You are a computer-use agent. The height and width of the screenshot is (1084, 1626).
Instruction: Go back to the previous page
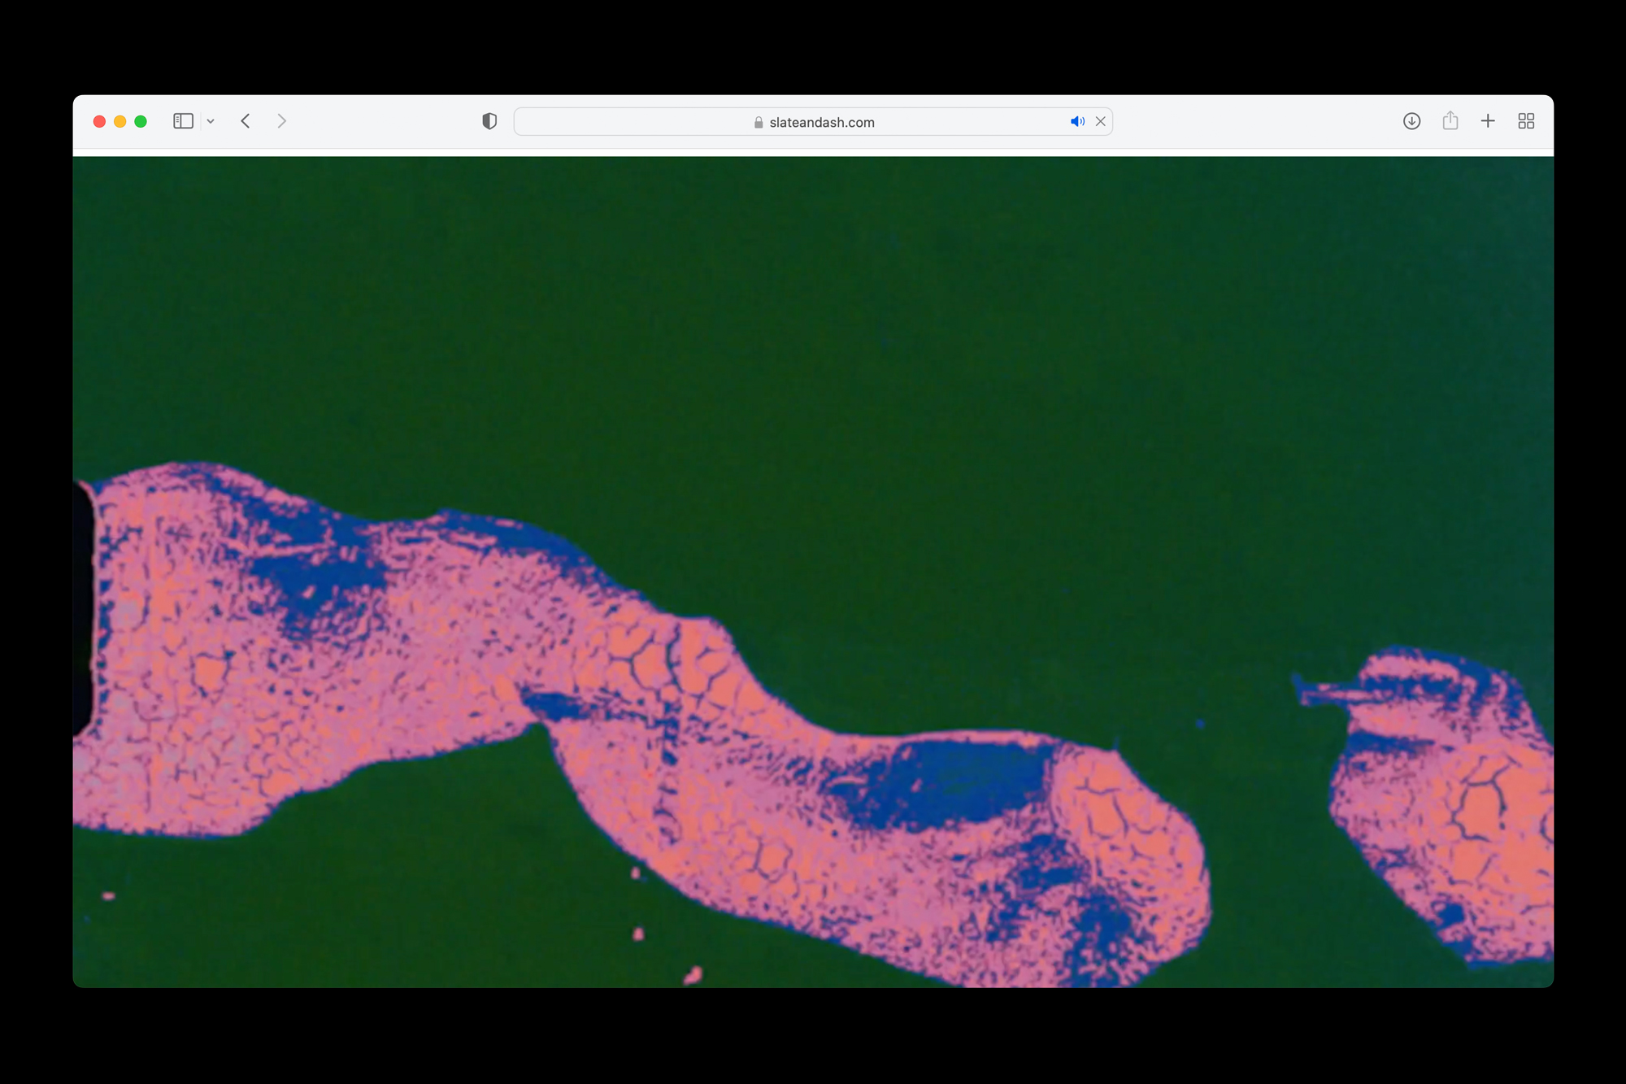point(246,121)
